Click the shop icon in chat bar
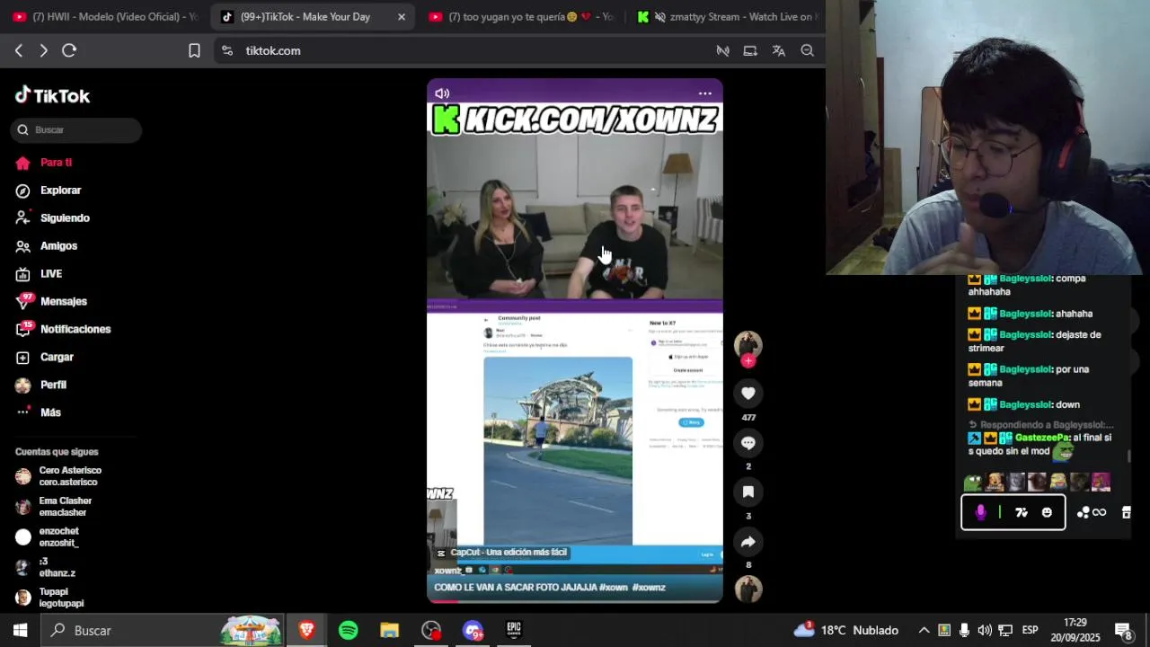The height and width of the screenshot is (647, 1150). [x=1126, y=512]
